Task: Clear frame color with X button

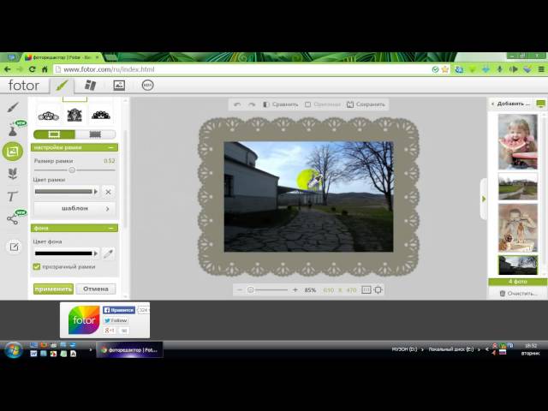Action: tap(109, 192)
